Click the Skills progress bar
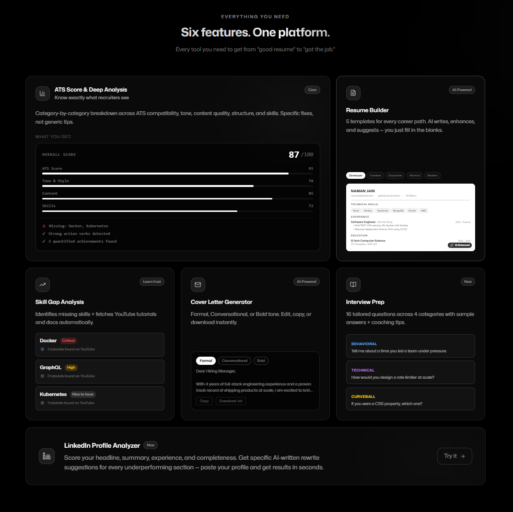 tap(178, 211)
